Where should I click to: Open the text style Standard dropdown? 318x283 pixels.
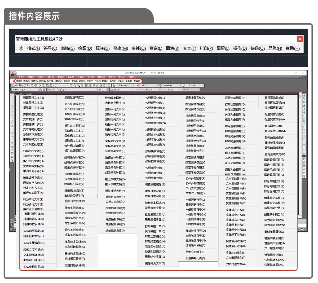[126, 85]
